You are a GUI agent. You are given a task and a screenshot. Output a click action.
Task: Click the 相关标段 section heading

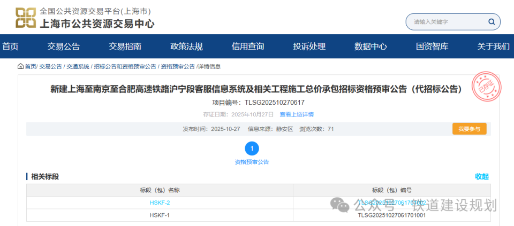coord(45,177)
